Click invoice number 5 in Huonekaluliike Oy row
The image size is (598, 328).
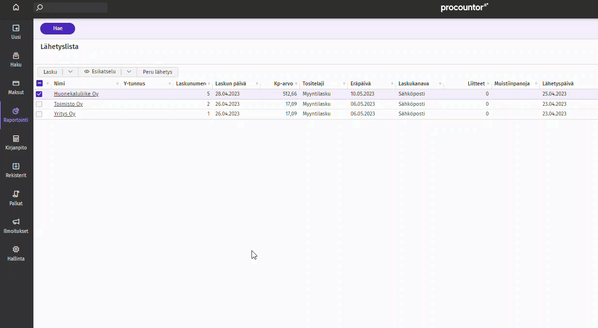click(x=208, y=94)
